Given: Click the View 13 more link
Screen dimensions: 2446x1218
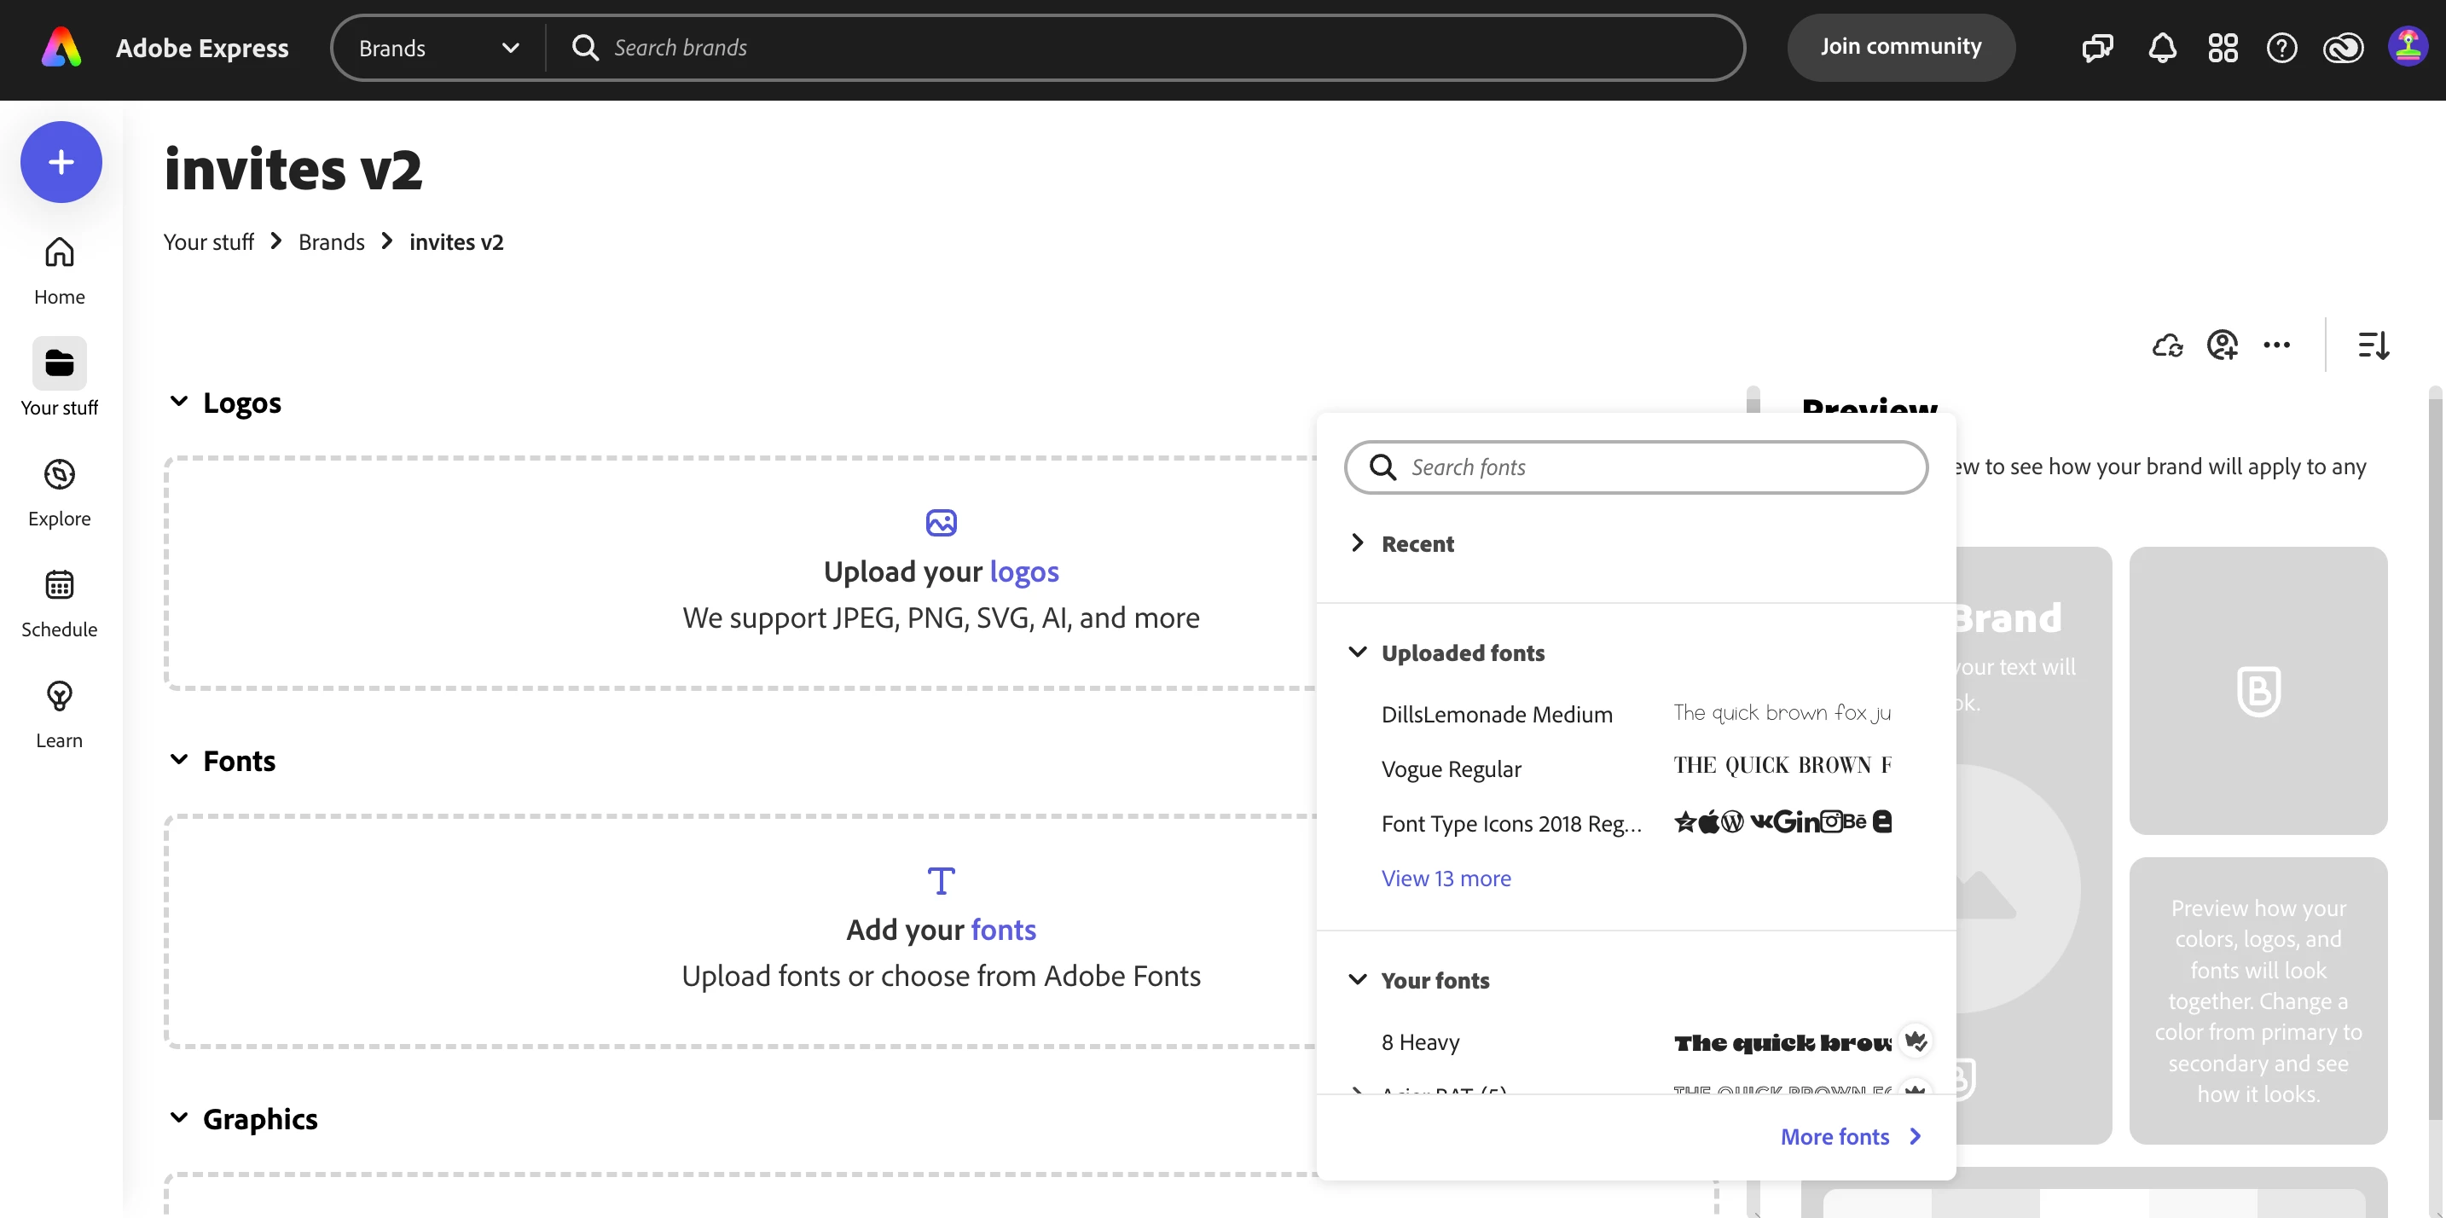Looking at the screenshot, I should (x=1446, y=879).
